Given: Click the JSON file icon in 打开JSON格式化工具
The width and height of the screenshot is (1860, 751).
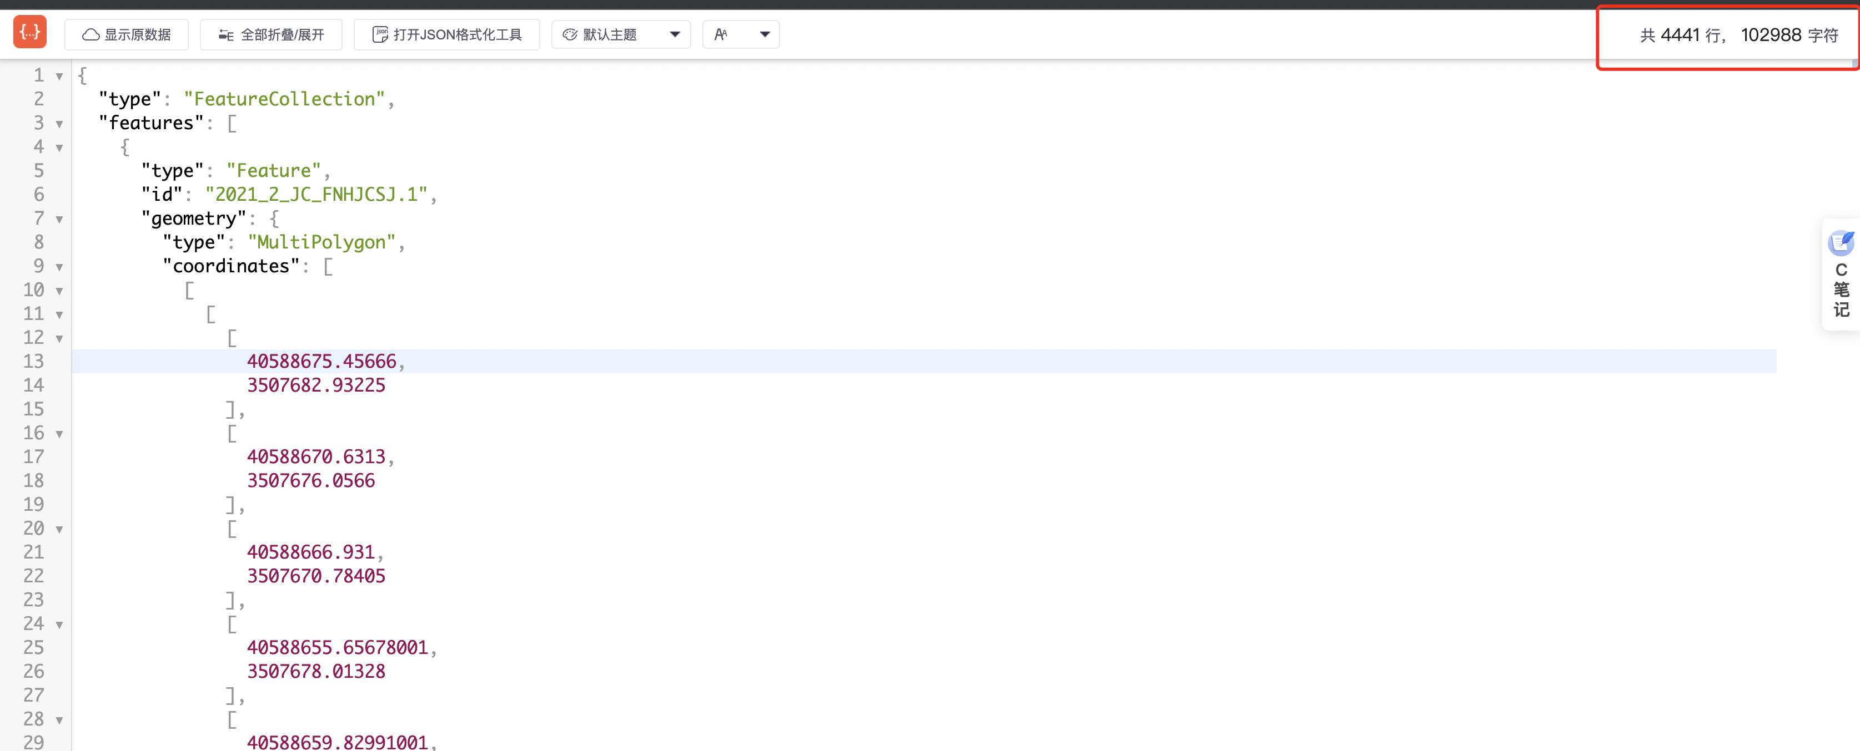Looking at the screenshot, I should 380,34.
